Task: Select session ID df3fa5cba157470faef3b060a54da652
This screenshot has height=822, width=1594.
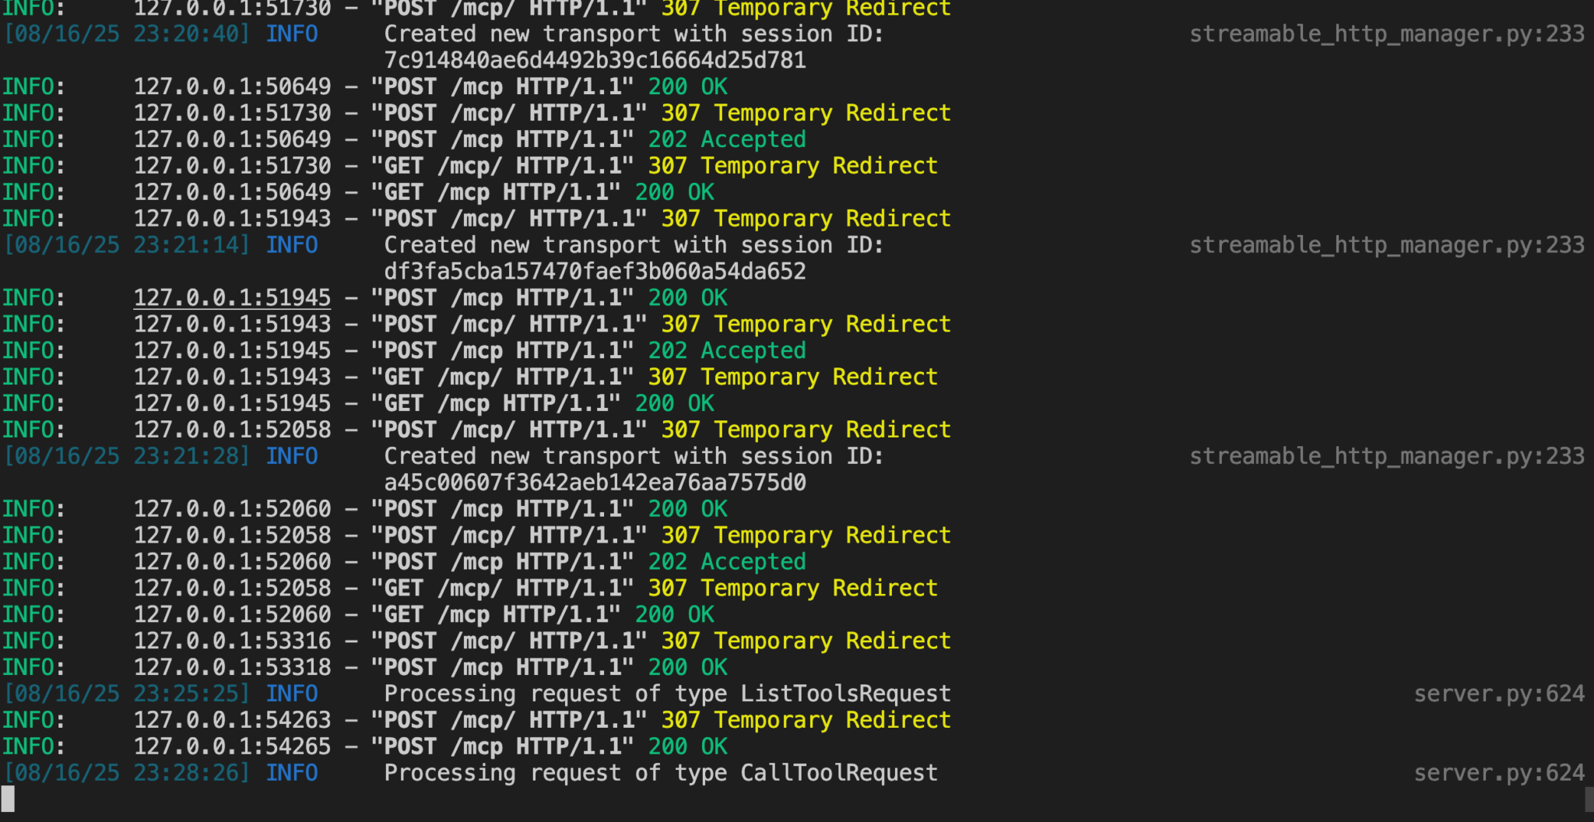Action: point(595,271)
